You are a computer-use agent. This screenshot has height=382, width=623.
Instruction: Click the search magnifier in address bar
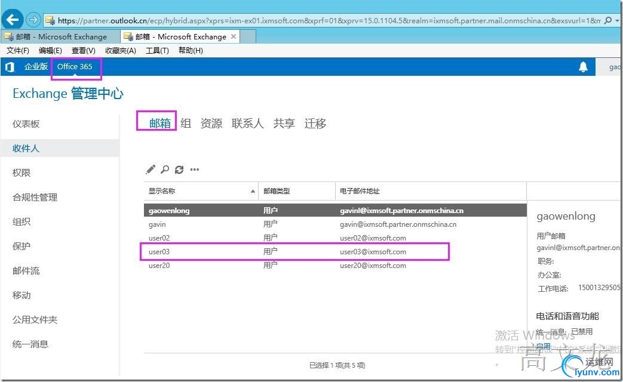coord(607,20)
